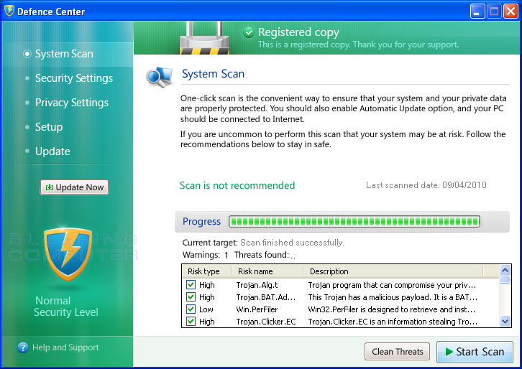The image size is (522, 369).
Task: Sort by the Risk name column header
Action: [267, 271]
